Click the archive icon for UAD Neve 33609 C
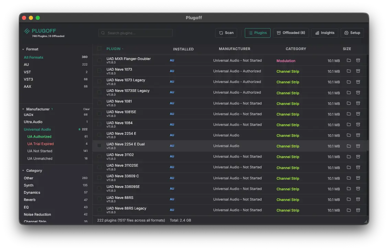388x250 pixels. point(358,178)
